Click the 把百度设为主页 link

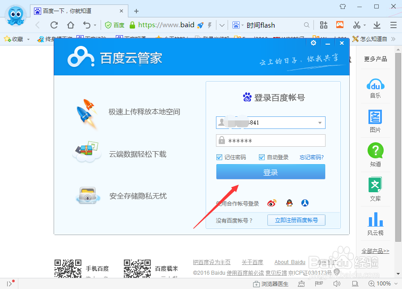[212, 262]
